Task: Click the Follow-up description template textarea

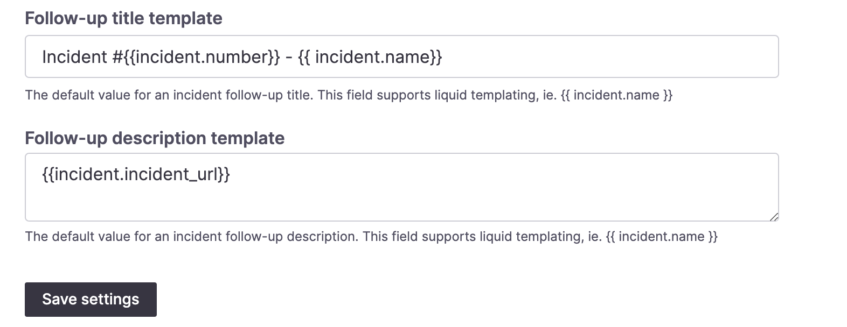Action: (401, 187)
